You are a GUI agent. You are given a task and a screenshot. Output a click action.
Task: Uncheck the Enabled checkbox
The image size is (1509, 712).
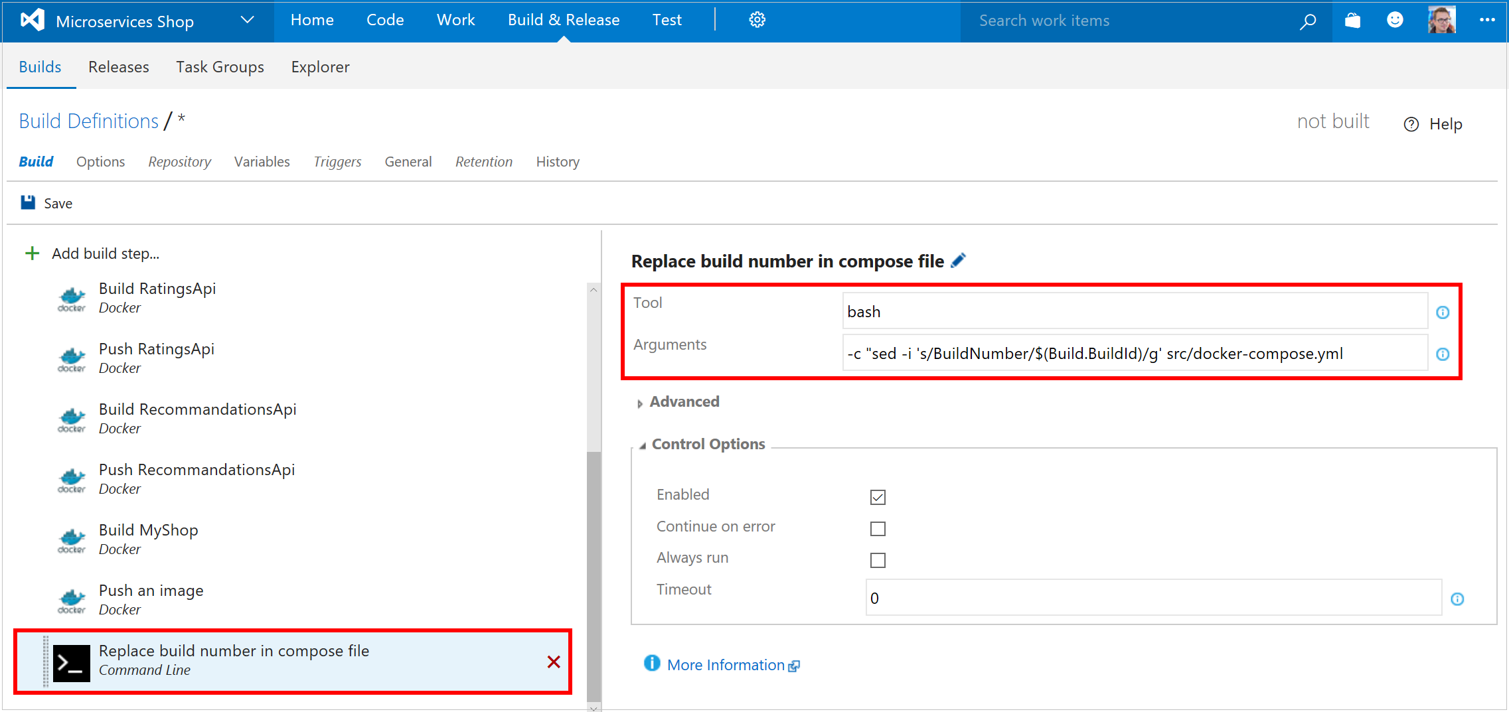click(878, 496)
